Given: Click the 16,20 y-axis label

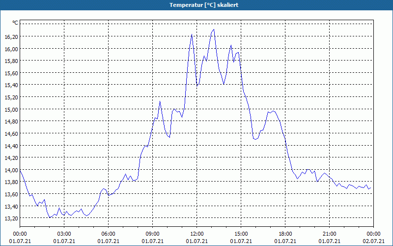Looking at the screenshot, I should 11,36.
